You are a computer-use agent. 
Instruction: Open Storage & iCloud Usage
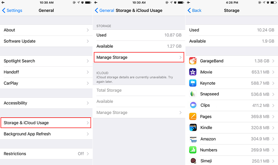coord(46,123)
